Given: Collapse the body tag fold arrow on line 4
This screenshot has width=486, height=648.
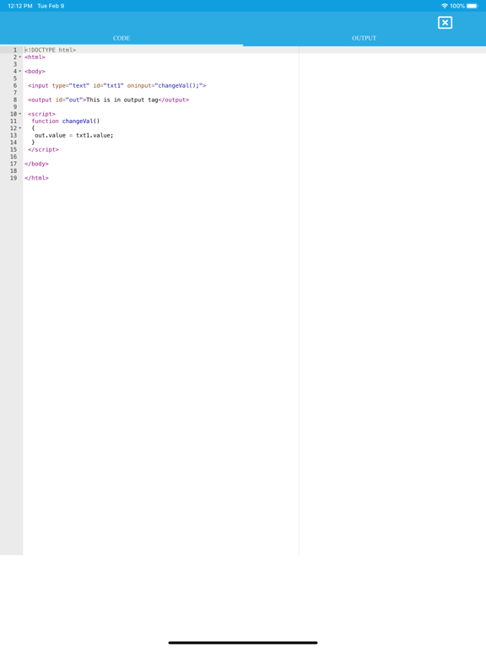Looking at the screenshot, I should point(20,71).
